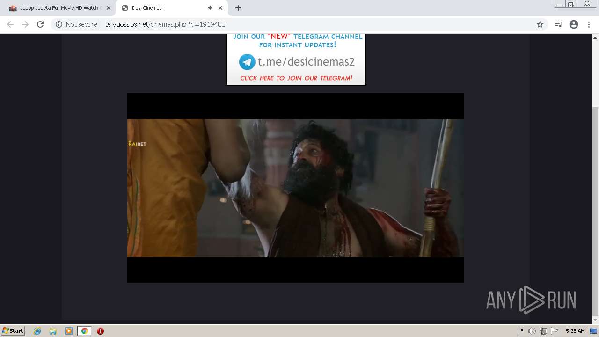Go forward to next page
Image resolution: width=599 pixels, height=337 pixels.
pos(25,24)
